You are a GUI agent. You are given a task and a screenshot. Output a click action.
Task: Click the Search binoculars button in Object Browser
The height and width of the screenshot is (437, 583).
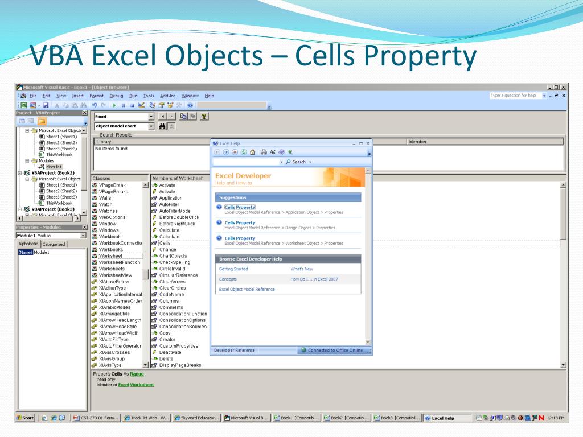pos(162,126)
